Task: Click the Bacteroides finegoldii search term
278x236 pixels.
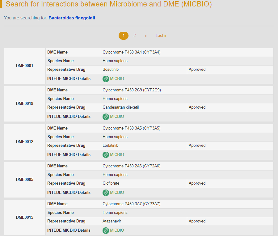Action: tap(72, 18)
